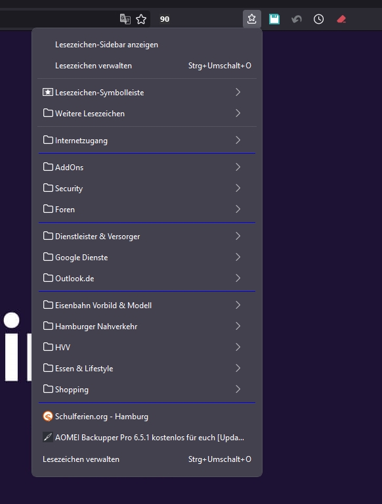382x504 pixels.
Task: Click the 90 zoom level indicator
Action: coord(165,19)
